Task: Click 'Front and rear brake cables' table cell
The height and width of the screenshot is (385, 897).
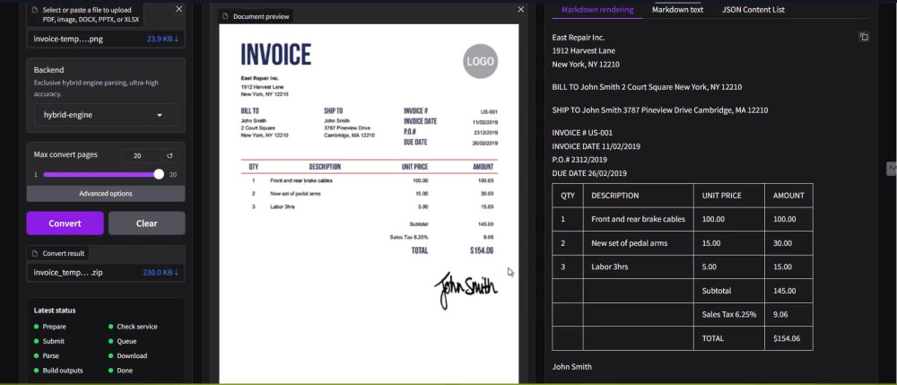Action: click(x=638, y=219)
